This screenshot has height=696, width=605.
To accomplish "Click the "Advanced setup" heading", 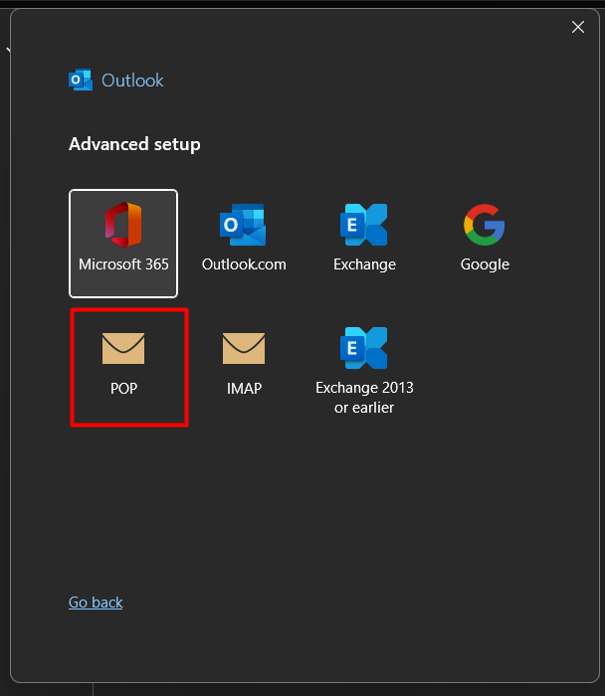I will click(134, 144).
